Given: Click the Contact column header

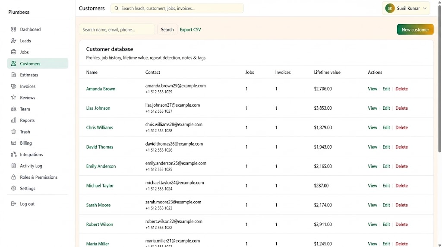Looking at the screenshot, I should point(152,72).
